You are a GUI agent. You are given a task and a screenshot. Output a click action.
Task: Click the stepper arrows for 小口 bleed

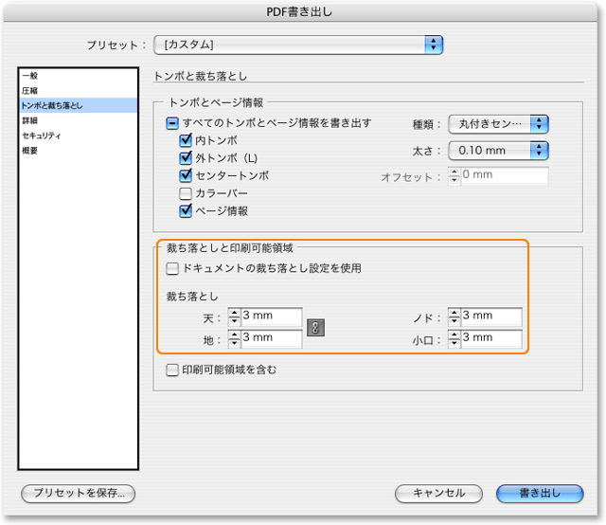pyautogui.click(x=454, y=338)
